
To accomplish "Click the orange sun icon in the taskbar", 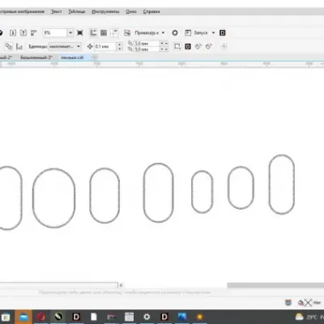I will pos(200,317).
